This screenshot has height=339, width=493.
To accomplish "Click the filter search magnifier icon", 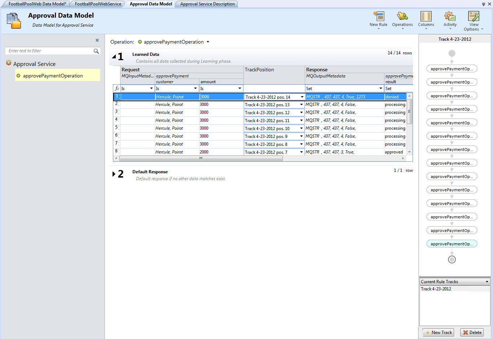I will pyautogui.click(x=96, y=51).
